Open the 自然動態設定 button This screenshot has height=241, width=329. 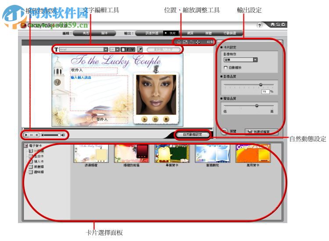[x=193, y=135]
